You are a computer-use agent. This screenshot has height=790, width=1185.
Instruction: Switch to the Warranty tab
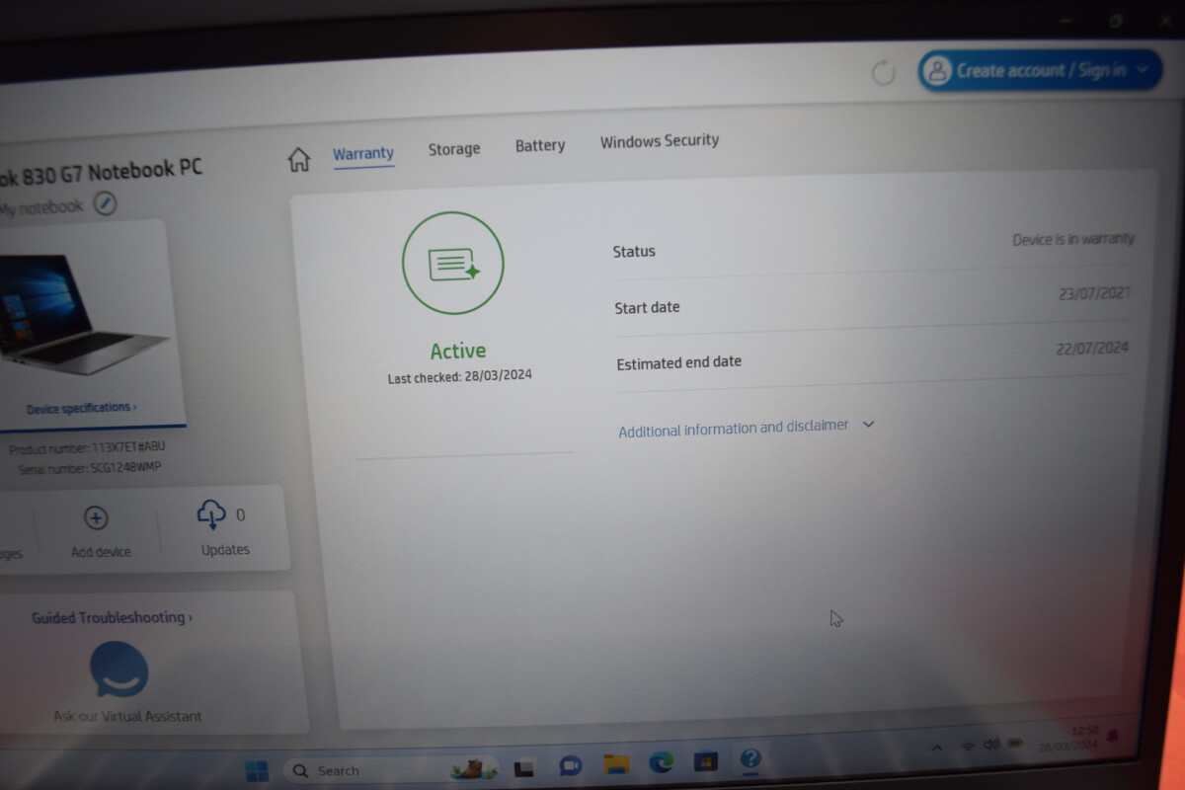coord(363,154)
